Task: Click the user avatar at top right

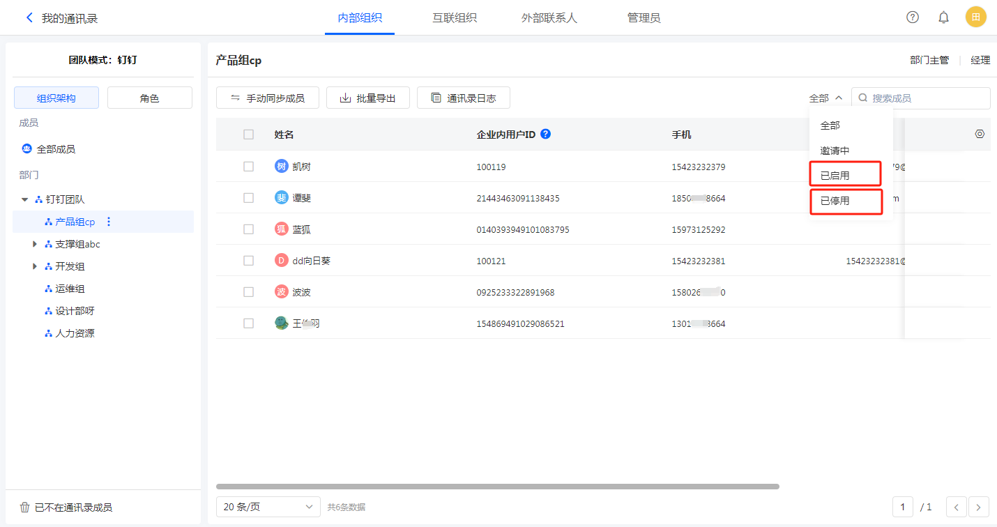Action: coord(975,17)
